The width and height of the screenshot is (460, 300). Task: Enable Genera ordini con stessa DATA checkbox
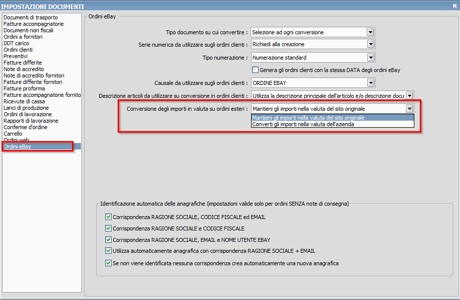pos(255,70)
